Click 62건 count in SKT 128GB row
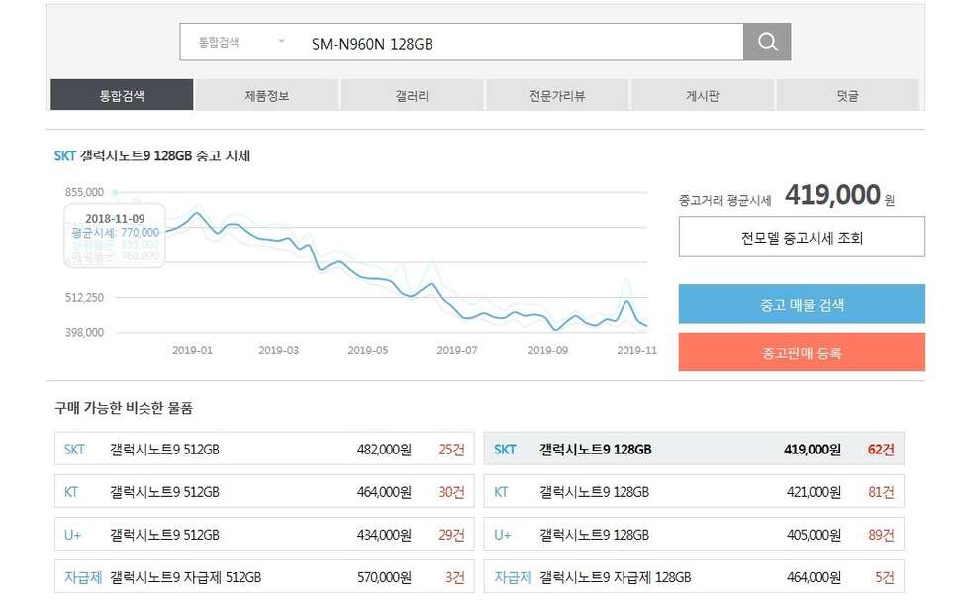 click(x=881, y=450)
